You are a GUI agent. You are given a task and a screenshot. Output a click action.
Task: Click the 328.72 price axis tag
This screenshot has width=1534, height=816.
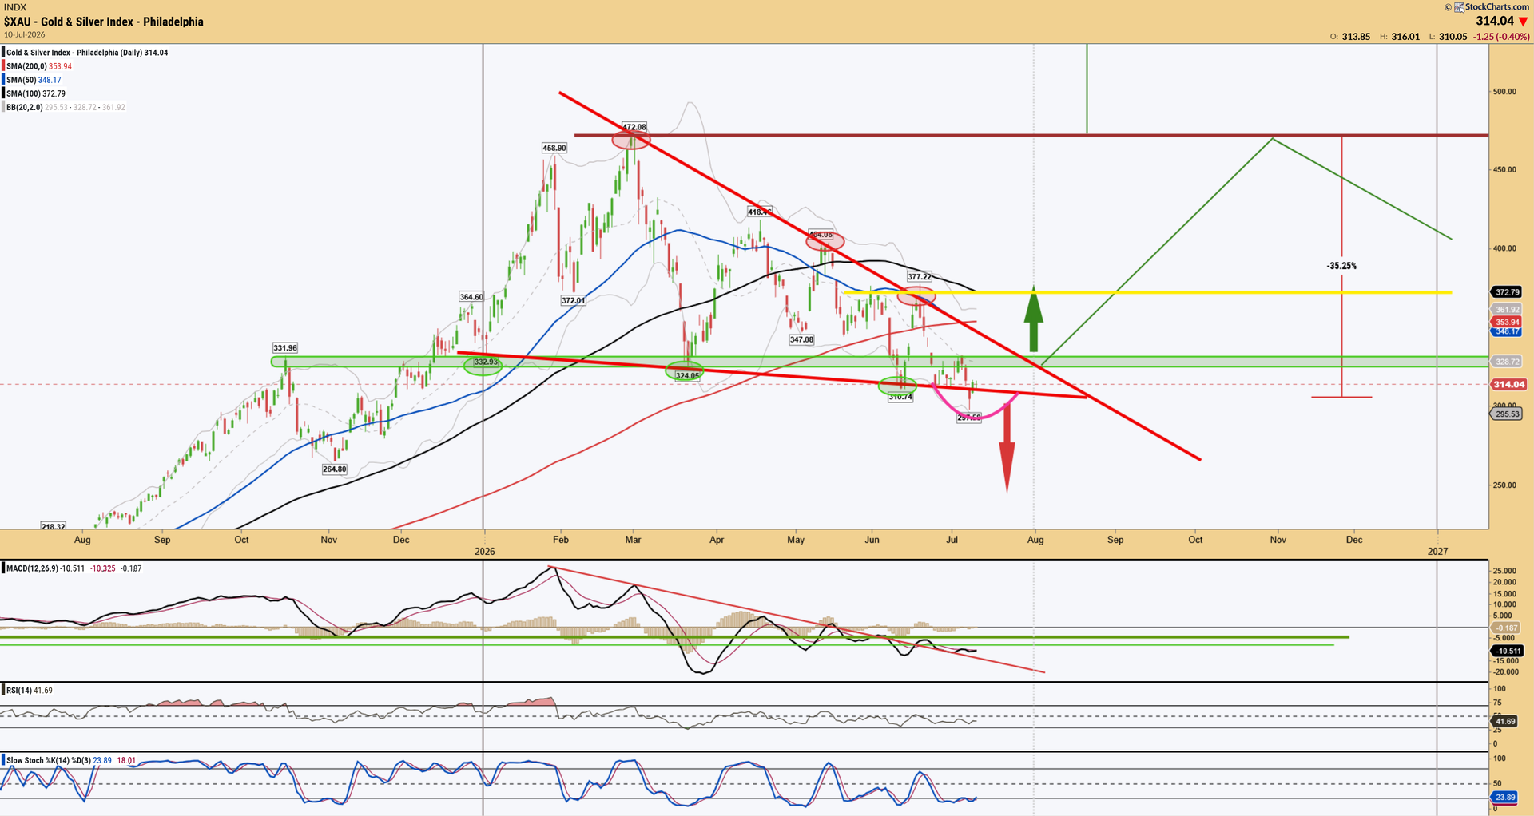(1507, 362)
